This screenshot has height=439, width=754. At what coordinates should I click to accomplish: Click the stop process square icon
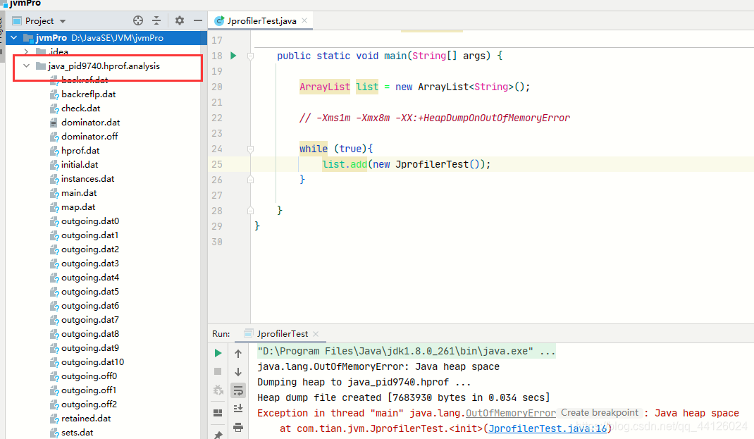[x=218, y=371]
